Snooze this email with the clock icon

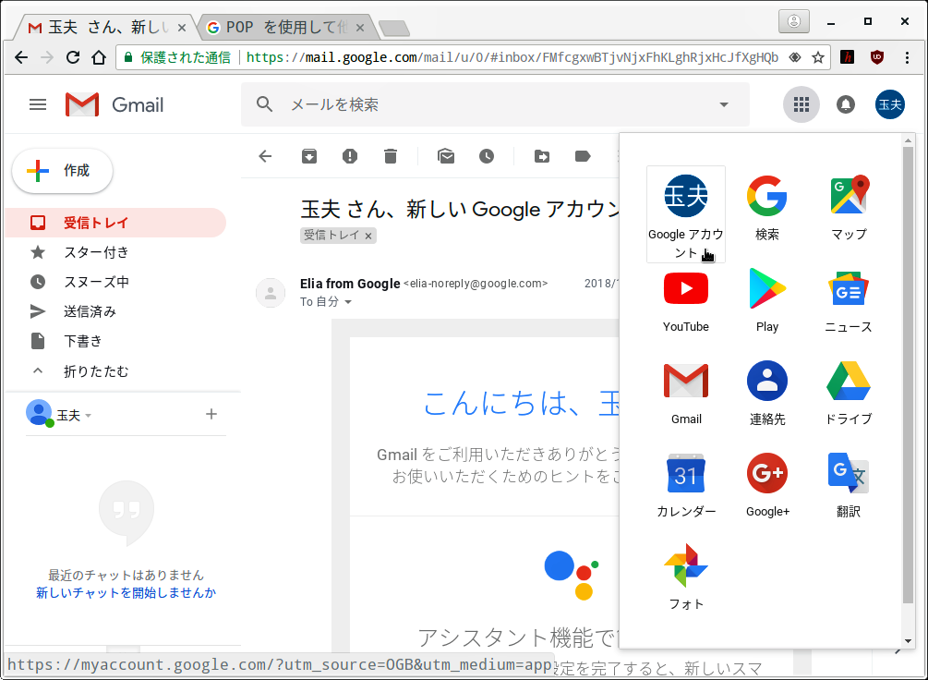click(x=487, y=156)
